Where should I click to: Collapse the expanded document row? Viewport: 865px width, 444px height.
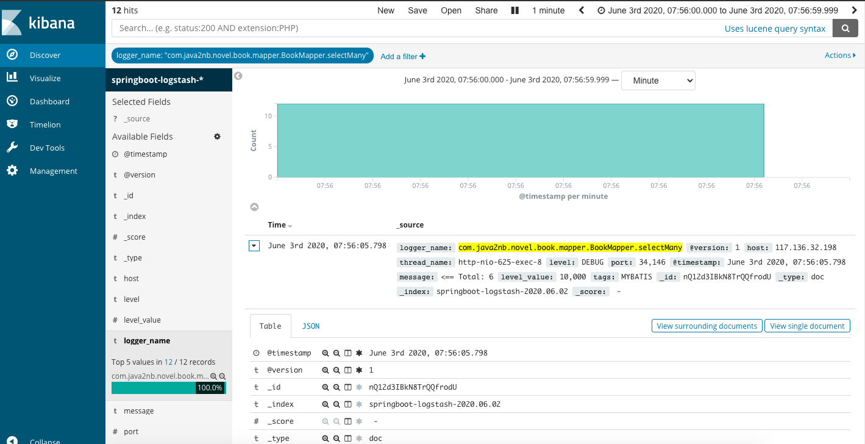(x=255, y=246)
